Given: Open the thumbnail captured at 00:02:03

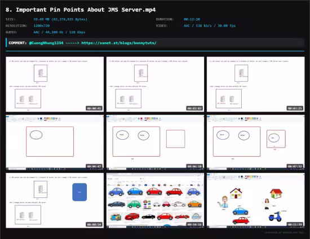Looking at the screenshot, I should (x=155, y=84).
